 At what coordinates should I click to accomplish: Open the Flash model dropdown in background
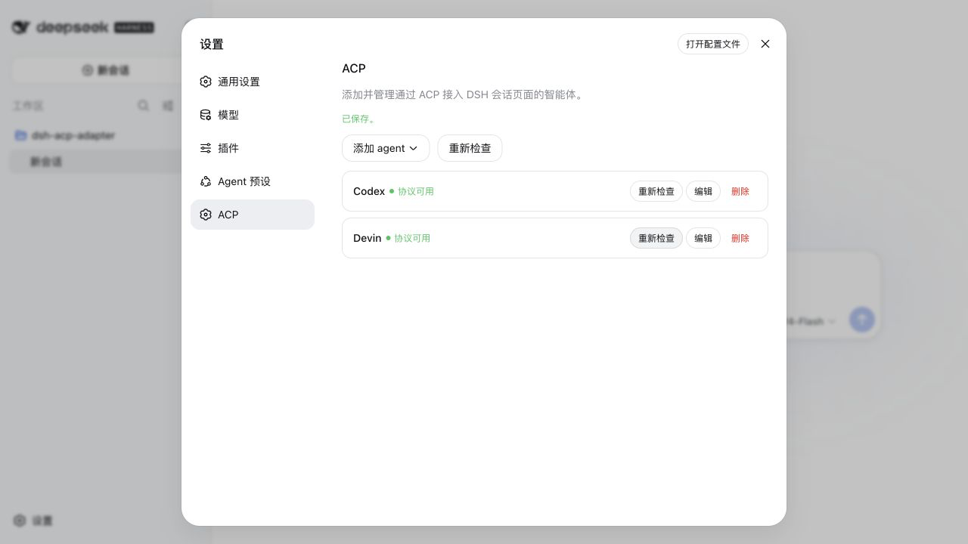click(811, 321)
